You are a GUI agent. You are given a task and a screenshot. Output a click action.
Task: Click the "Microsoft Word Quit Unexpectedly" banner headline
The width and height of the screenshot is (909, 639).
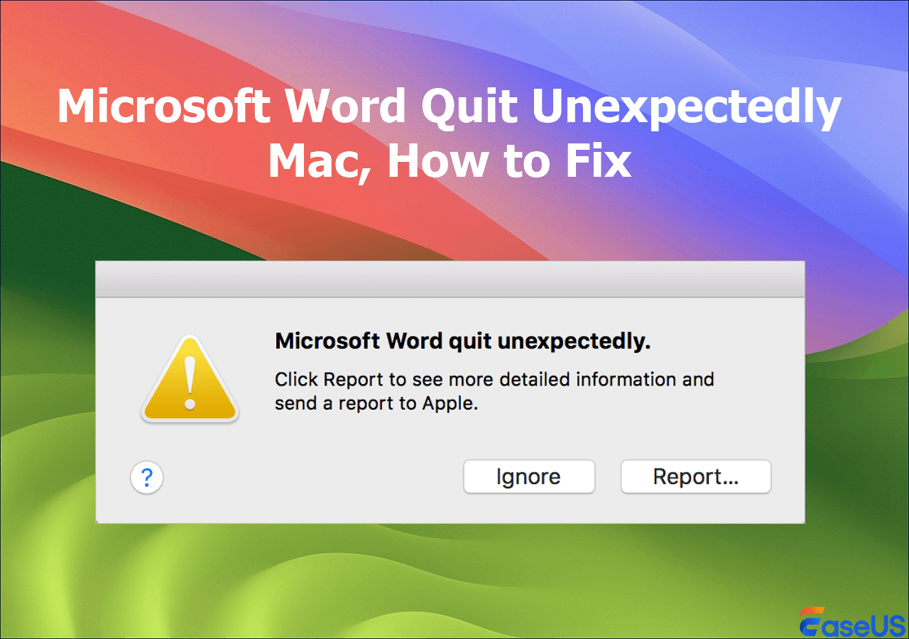(449, 109)
